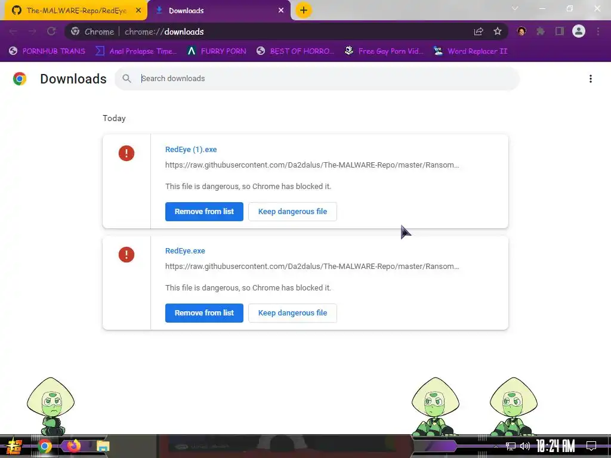Screen dimensions: 611x458
Task: Go forward with the forward arrow
Action: click(32, 32)
